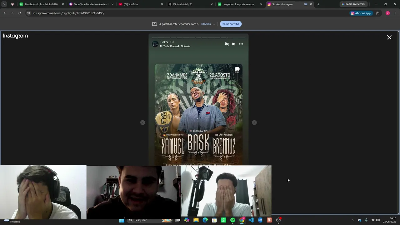This screenshot has width=400, height=225.
Task: Open the weather widget showing Nublado
Action: pos(12,221)
